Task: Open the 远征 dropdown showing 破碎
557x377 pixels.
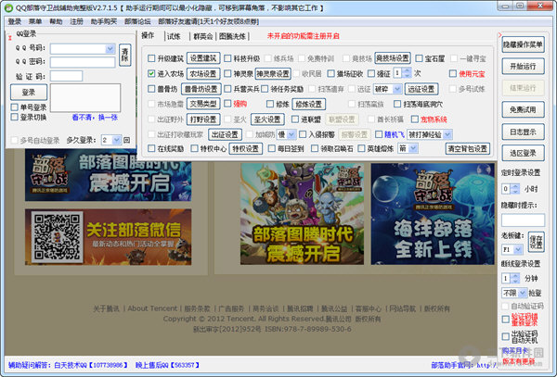Action: [397, 89]
